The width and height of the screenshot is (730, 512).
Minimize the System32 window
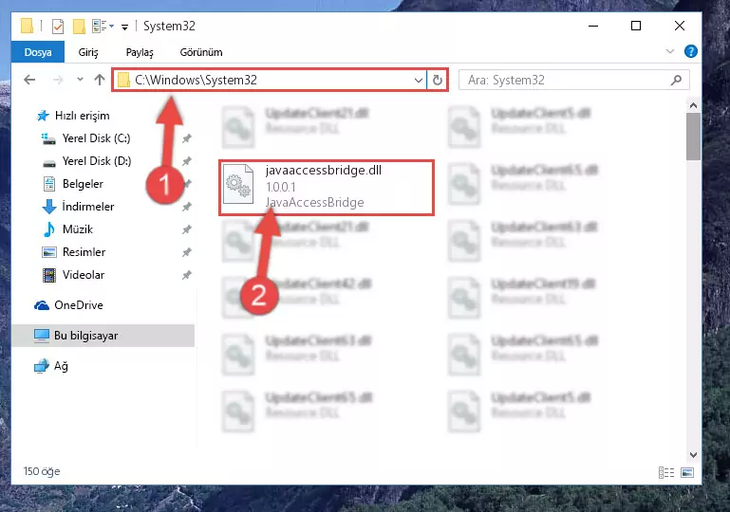[x=593, y=26]
